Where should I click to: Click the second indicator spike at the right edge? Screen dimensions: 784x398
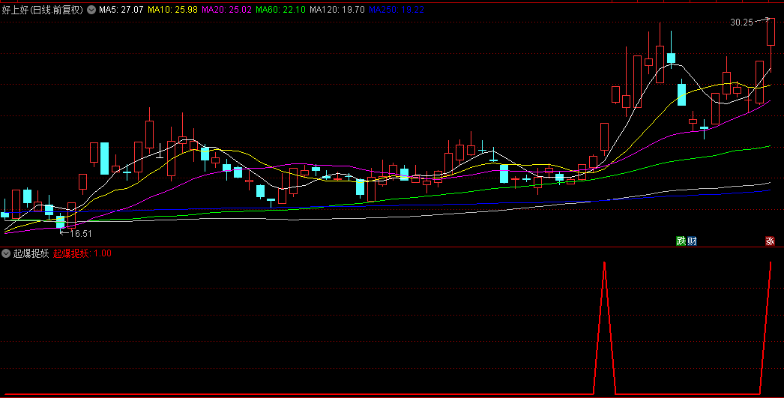pos(770,264)
